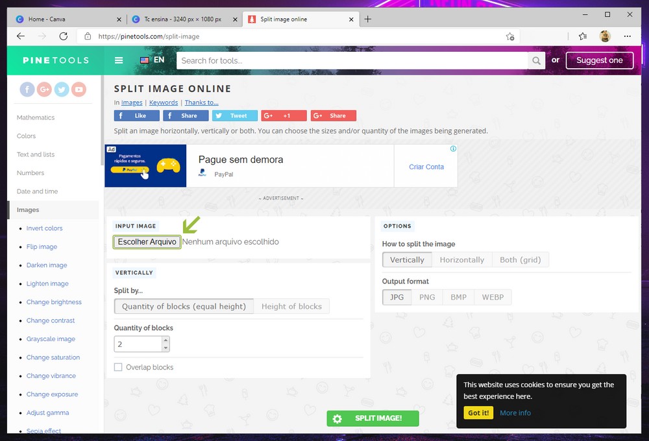Choose PNG output format
The height and width of the screenshot is (441, 649).
tap(426, 297)
